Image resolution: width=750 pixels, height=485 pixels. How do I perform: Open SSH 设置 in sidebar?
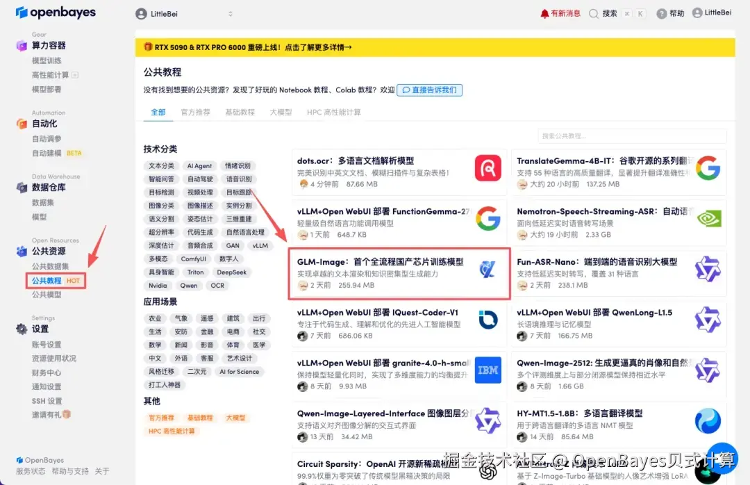(x=47, y=401)
